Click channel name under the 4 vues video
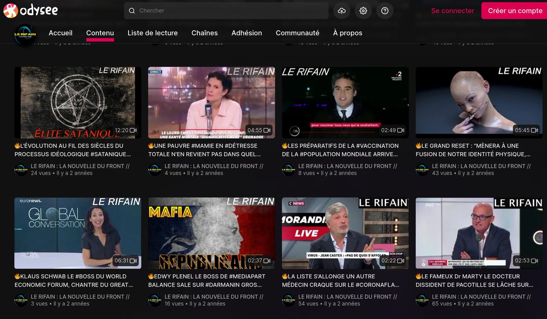This screenshot has height=319, width=547. 214,166
